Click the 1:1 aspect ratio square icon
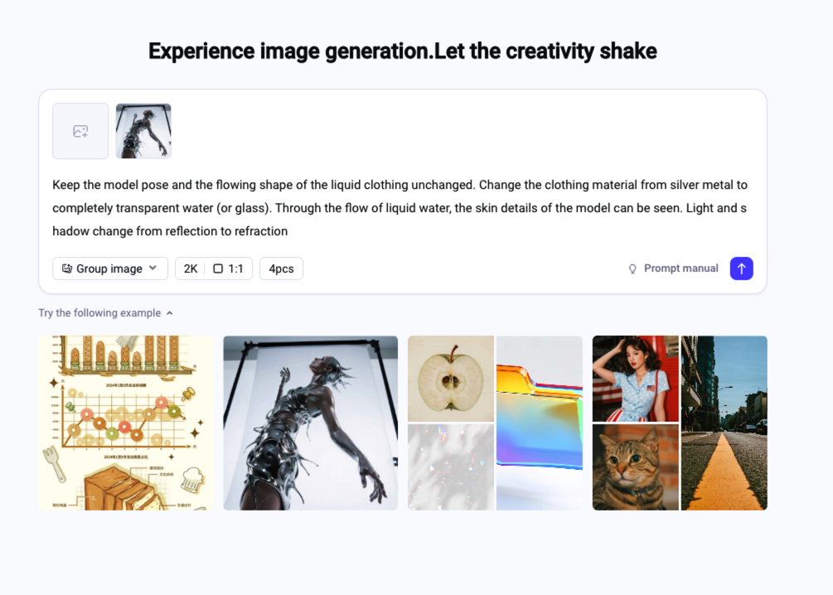This screenshot has height=595, width=833. pyautogui.click(x=218, y=268)
